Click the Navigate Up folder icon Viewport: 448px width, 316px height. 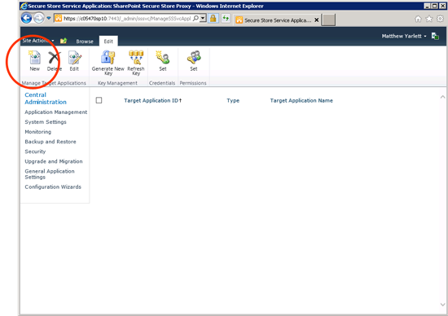[64, 41]
